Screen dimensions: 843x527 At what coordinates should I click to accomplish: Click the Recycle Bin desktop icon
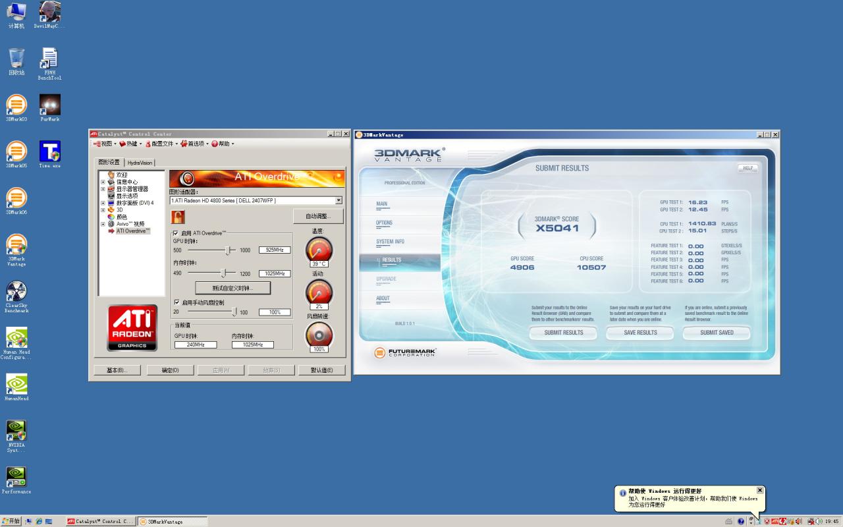[16, 61]
